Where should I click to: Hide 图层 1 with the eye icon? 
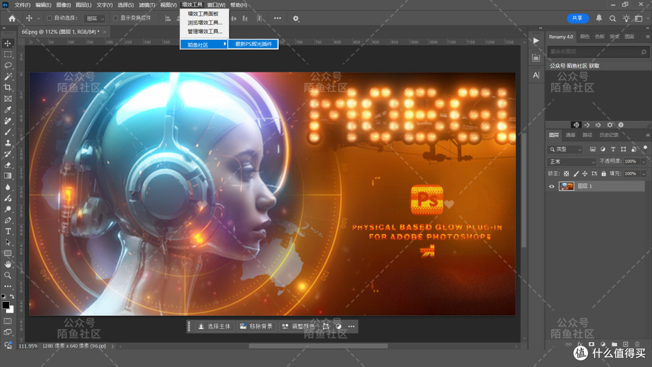click(552, 187)
